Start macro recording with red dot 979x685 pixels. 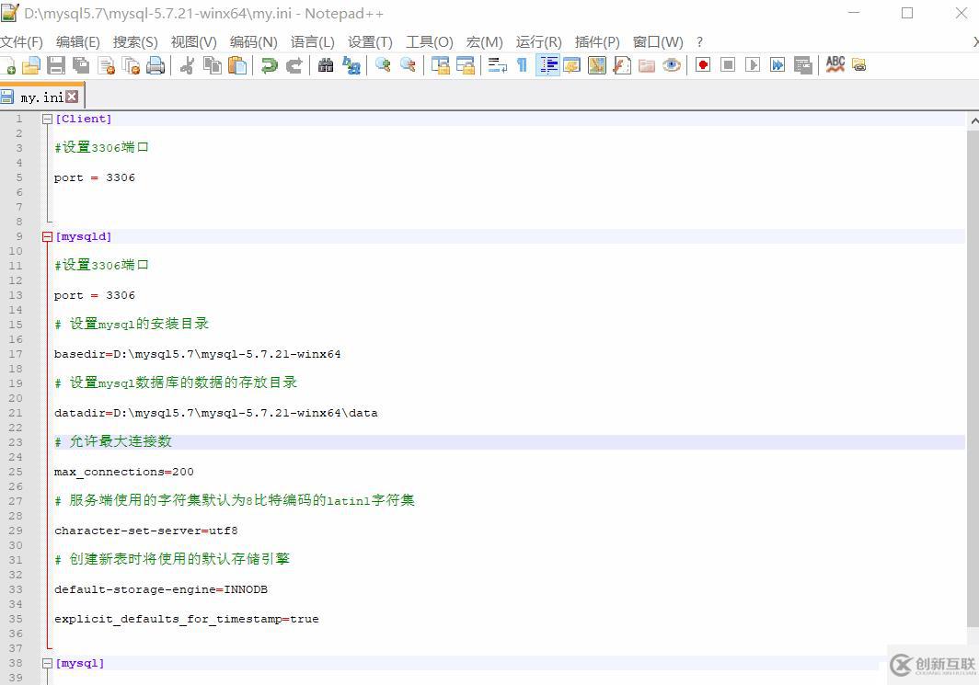(703, 65)
